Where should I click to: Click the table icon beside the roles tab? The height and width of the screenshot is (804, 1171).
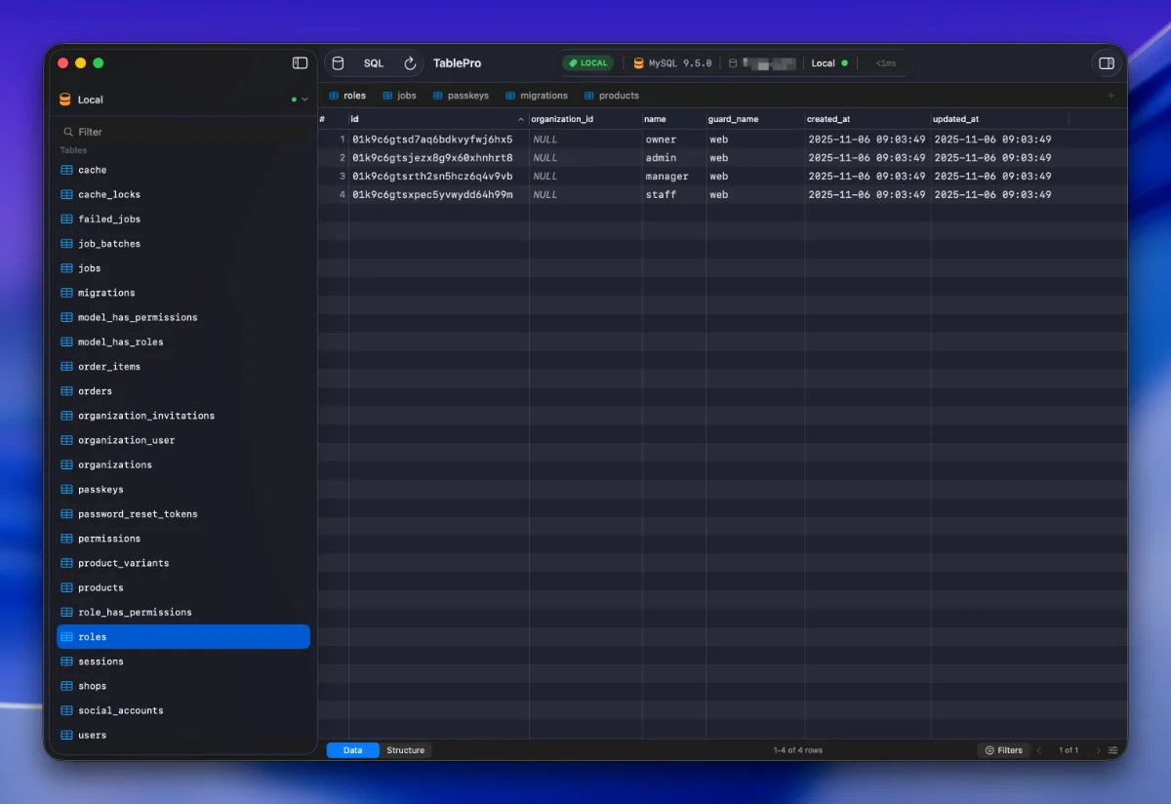pyautogui.click(x=333, y=95)
